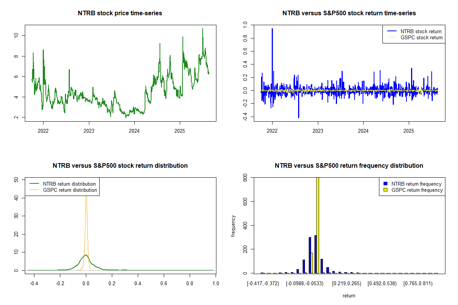Select the 'NTRB return distribution' legend entry
The width and height of the screenshot is (458, 305).
69,184
